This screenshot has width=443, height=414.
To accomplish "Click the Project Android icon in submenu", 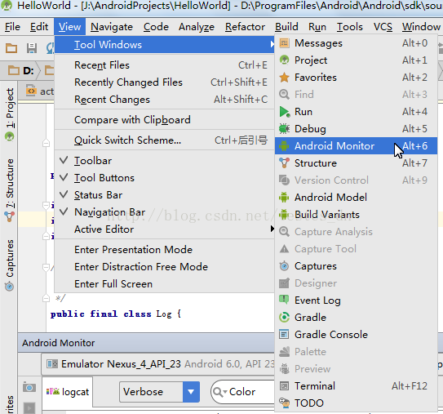I will (284, 60).
